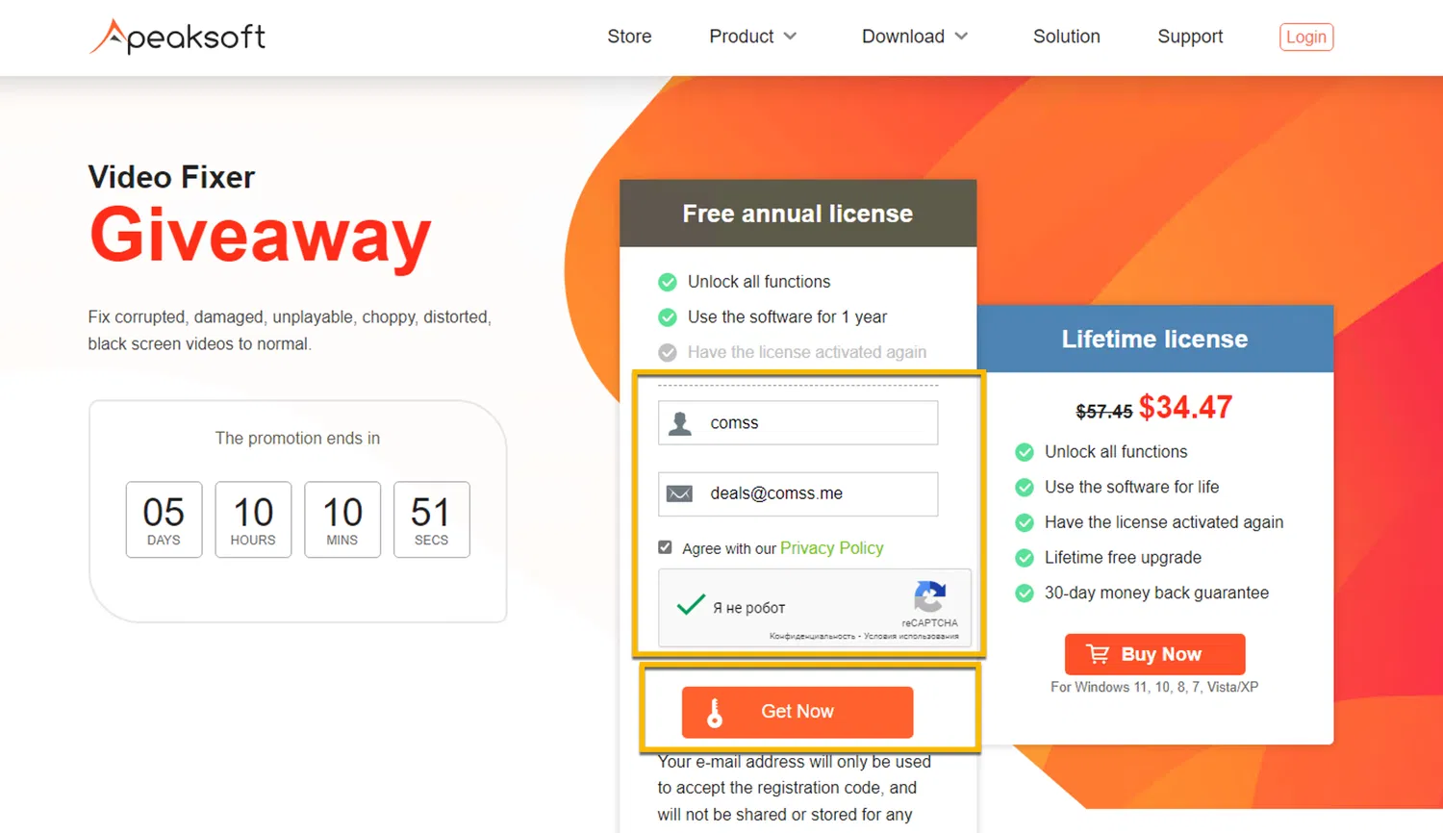Check the reCAPTCHA 'Я не робот' box
Screen dimensions: 1443x833
click(x=691, y=605)
